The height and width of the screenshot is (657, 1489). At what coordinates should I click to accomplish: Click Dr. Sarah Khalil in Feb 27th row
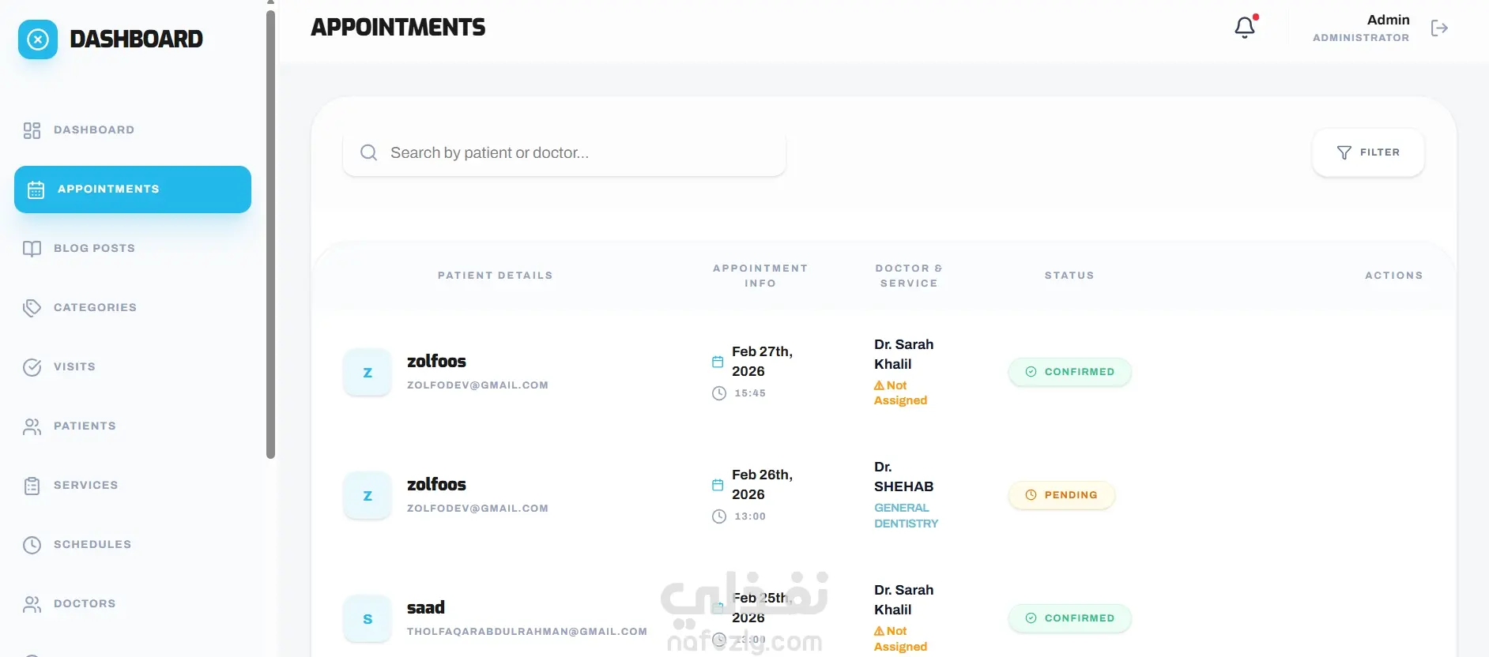(904, 355)
